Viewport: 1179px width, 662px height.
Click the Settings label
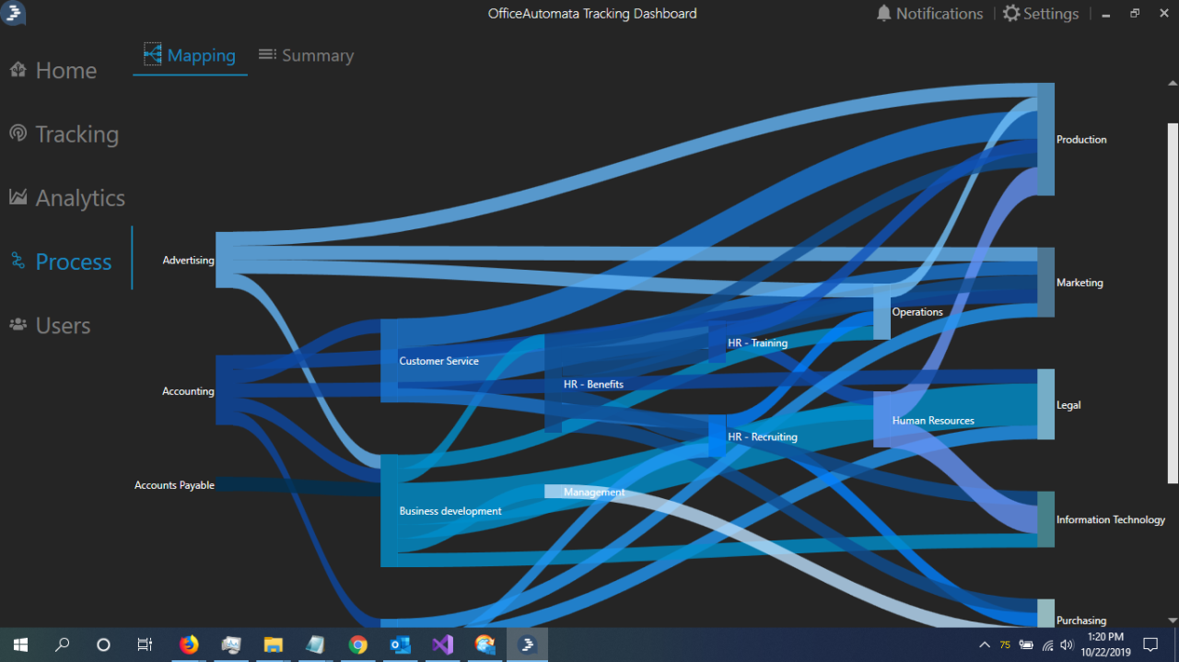coord(1051,14)
